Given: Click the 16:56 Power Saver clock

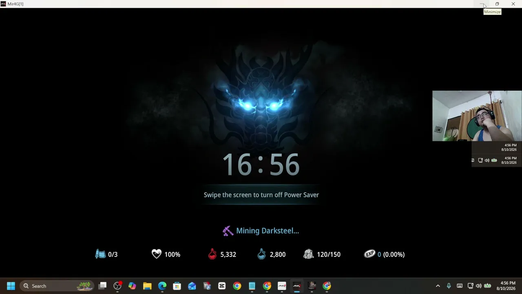Looking at the screenshot, I should click(x=261, y=165).
